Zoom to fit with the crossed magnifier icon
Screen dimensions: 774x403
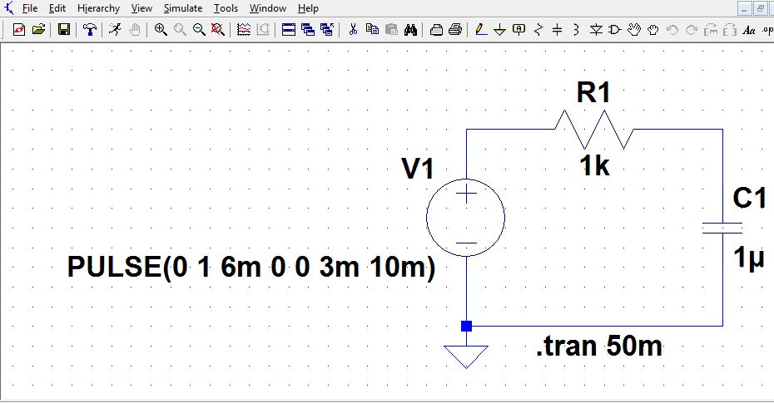(218, 30)
